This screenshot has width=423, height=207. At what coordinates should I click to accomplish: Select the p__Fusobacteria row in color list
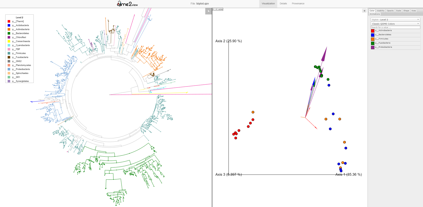click(x=395, y=43)
